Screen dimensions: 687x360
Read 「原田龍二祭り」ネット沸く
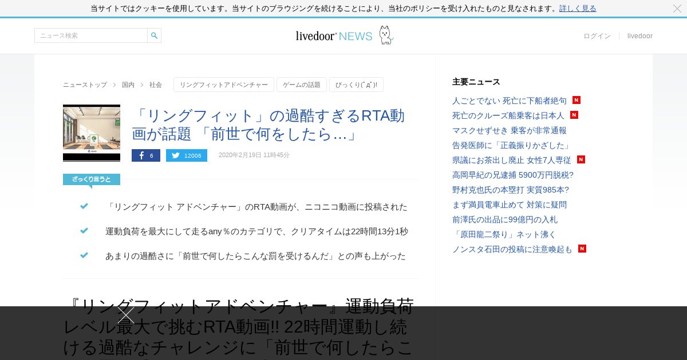[504, 234]
